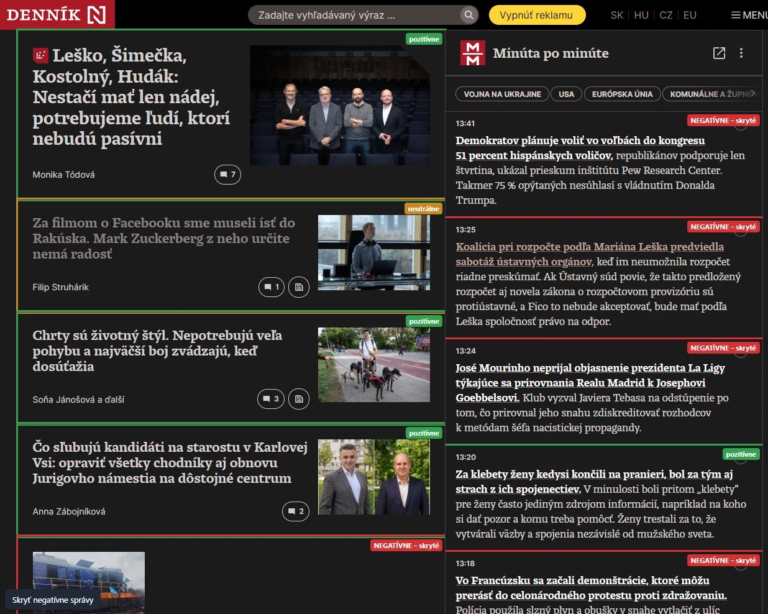Click NEGATÍVNE – skryté badge on train article
Screen dimensions: 768x614
click(x=406, y=546)
